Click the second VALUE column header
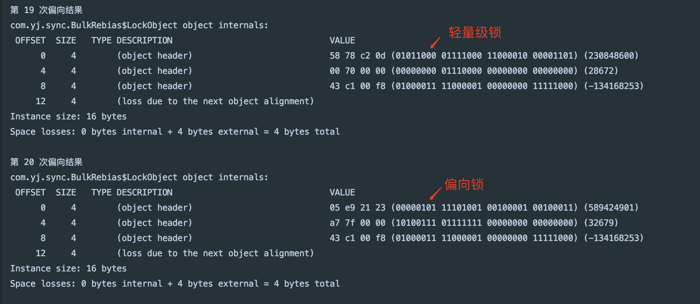 (342, 193)
